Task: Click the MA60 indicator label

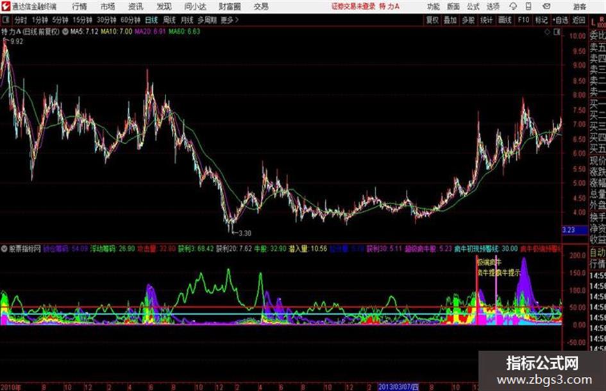Action: [184, 31]
